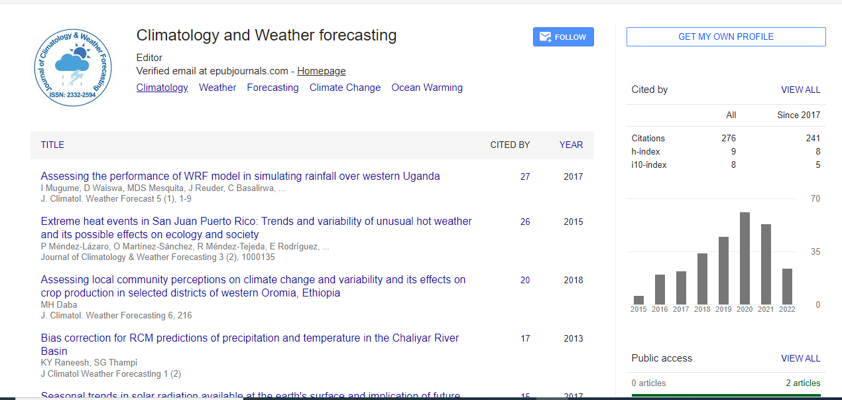Click the Ocean Warming tag

tap(427, 88)
